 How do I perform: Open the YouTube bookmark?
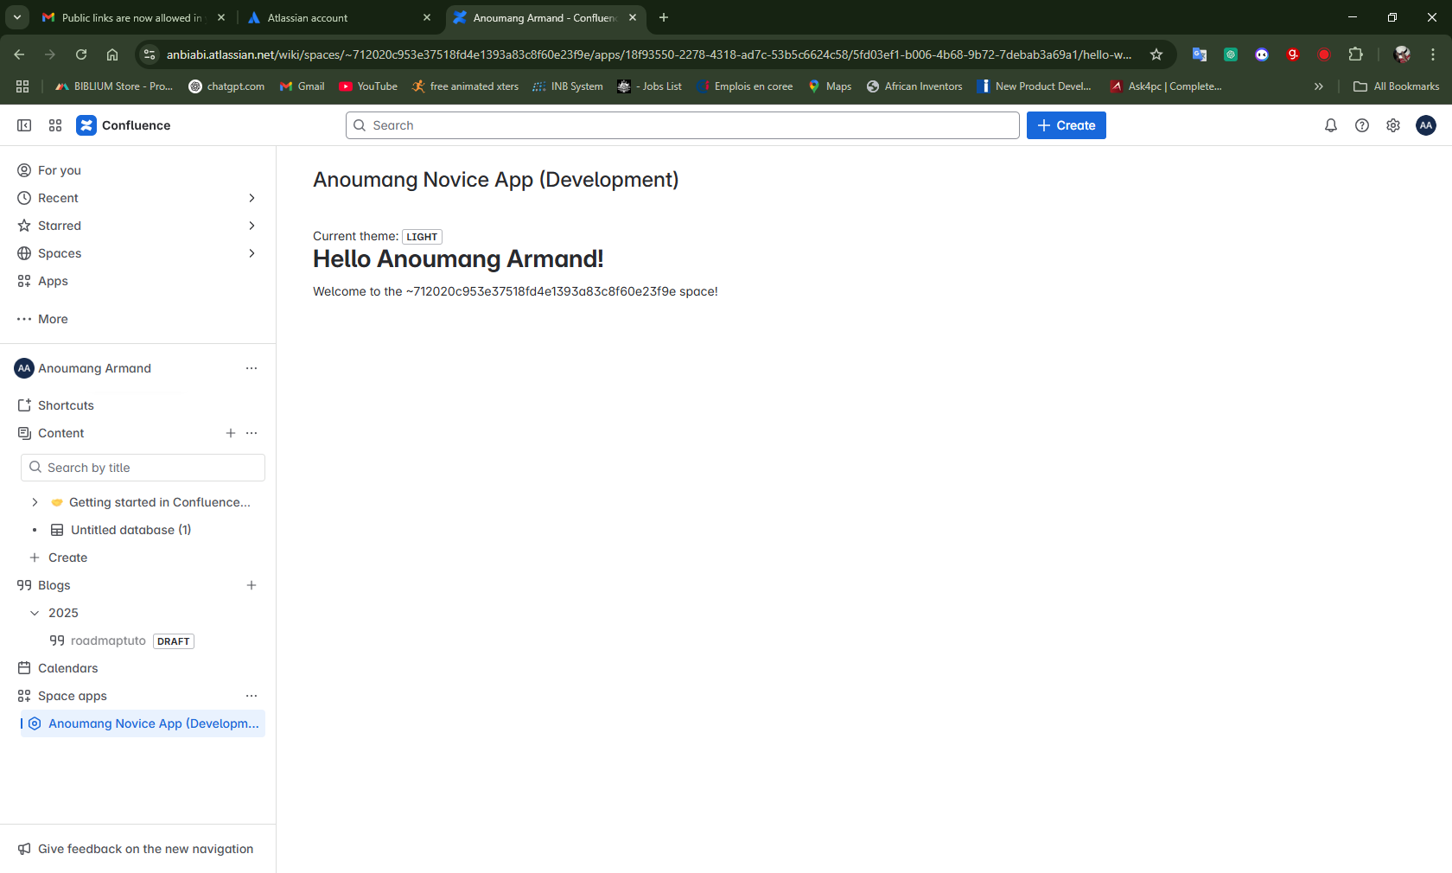coord(368,86)
